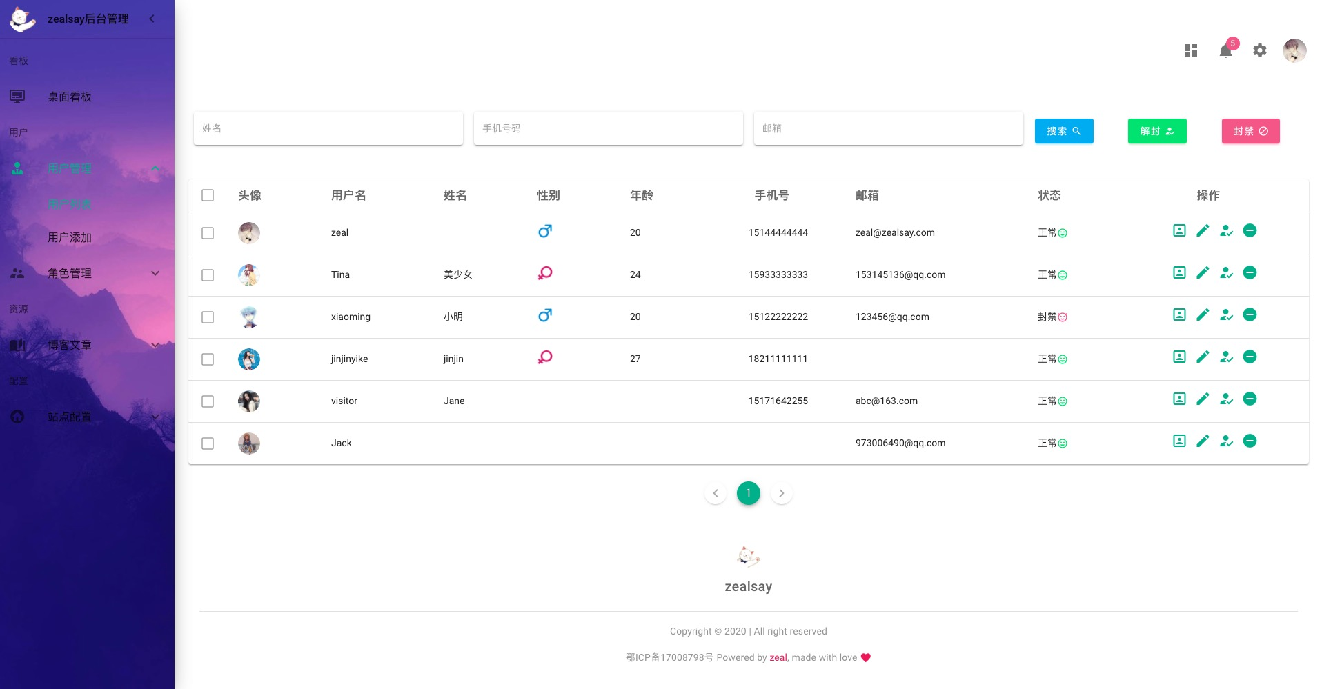Expand the 博客文章 sidebar chevron
Viewport: 1322px width, 689px height.
155,345
